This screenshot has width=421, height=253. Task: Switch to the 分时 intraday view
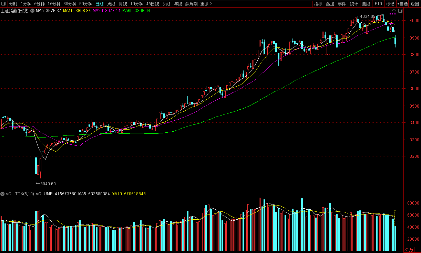13,4
